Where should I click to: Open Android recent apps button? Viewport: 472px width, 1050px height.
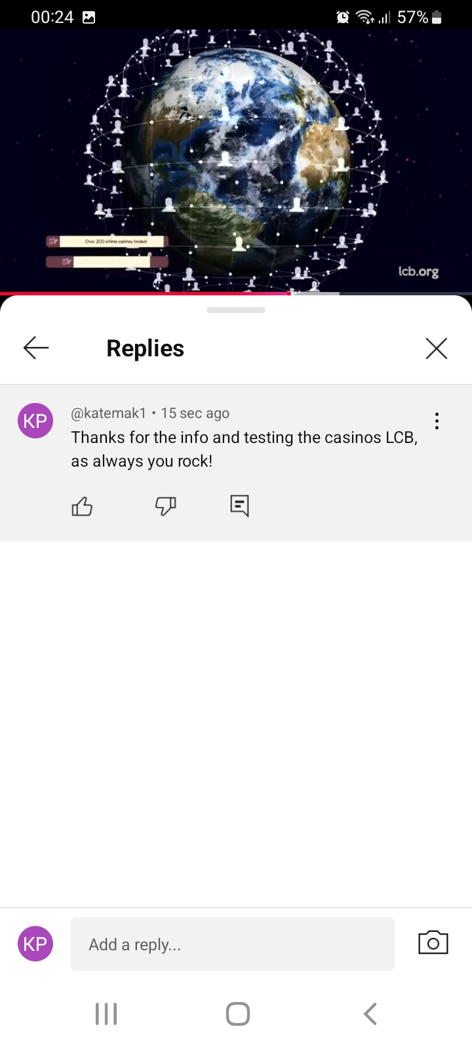106,1013
